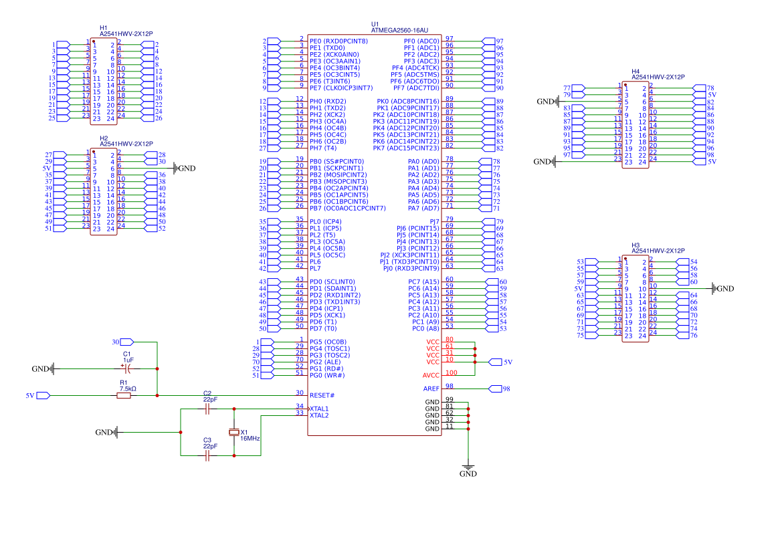Click the GND symbol connected to C1
Image resolution: width=782 pixels, height=553 pixels.
[42, 369]
